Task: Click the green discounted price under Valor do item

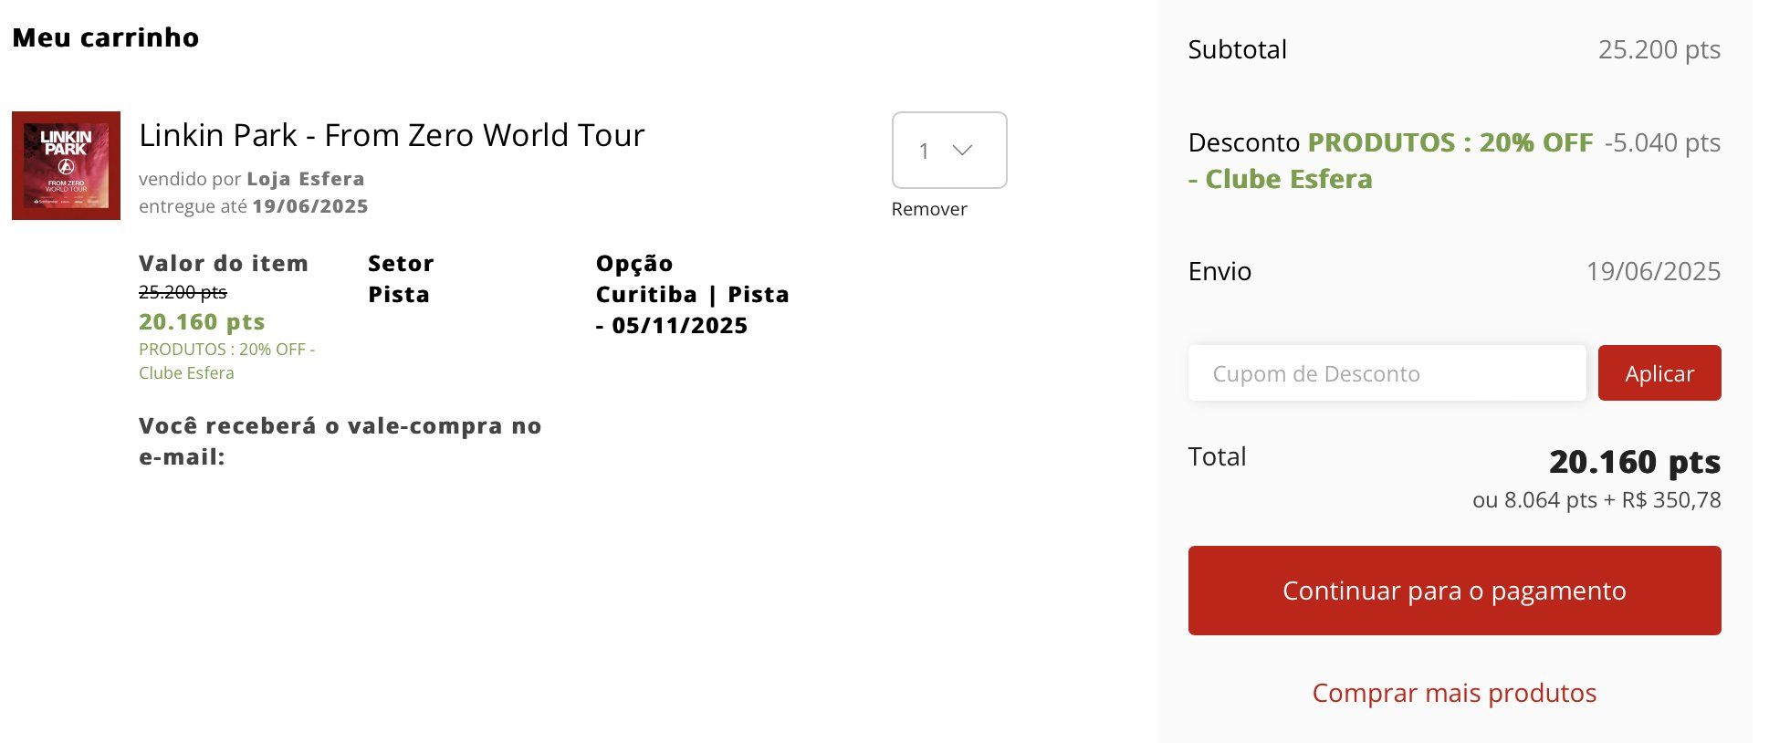Action: [202, 322]
